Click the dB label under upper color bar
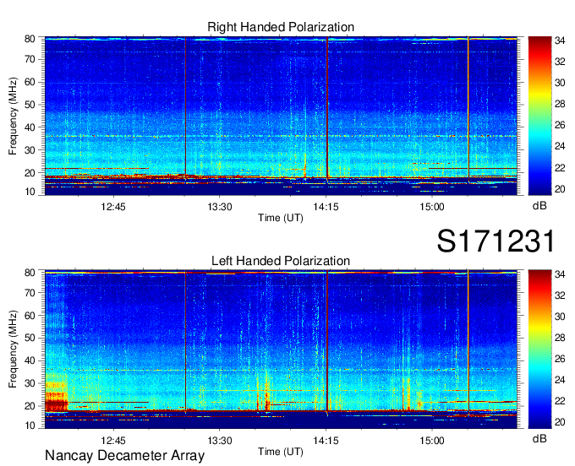 click(539, 206)
